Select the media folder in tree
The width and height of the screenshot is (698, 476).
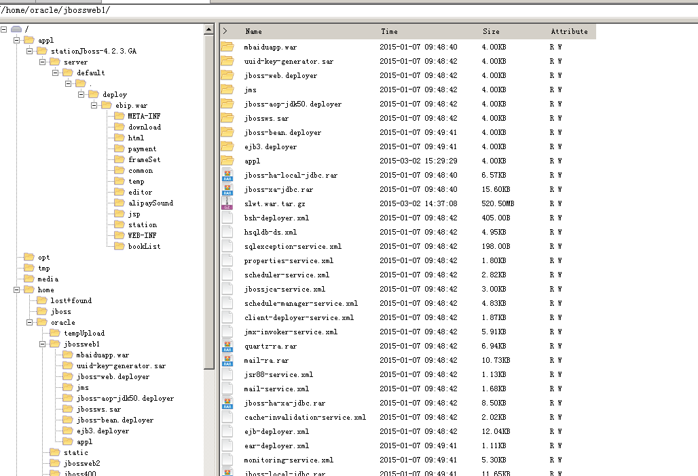click(x=48, y=279)
